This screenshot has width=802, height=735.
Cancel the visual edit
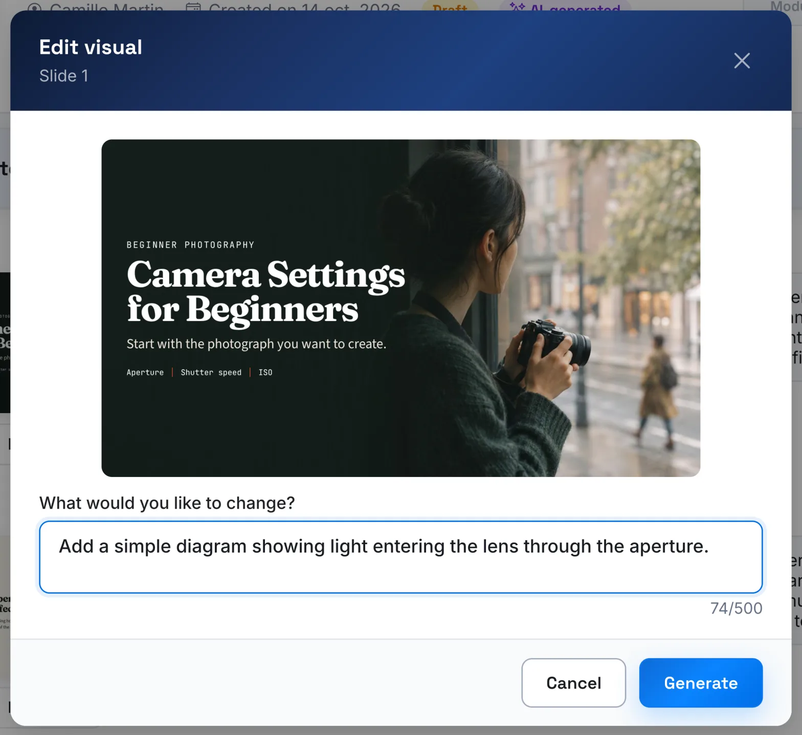(573, 683)
